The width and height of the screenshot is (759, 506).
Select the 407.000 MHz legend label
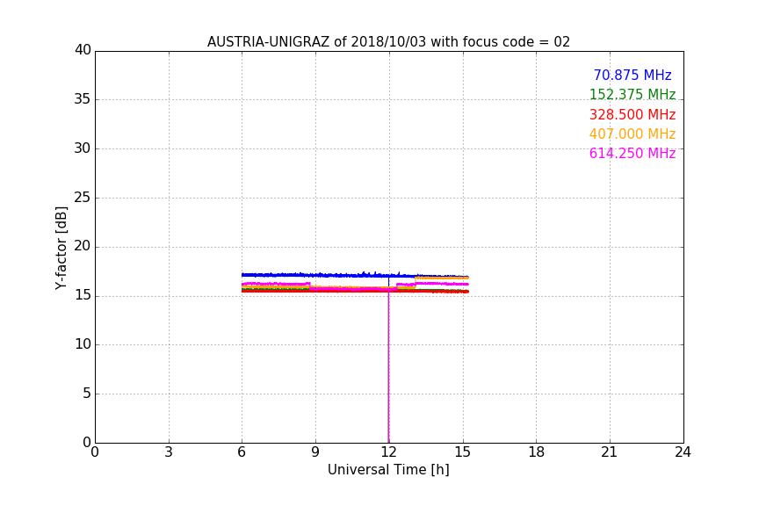click(632, 134)
